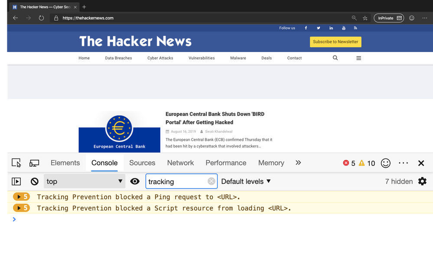Screen dimensions: 433x266
Task: Click author Swati Khandelwal
Action: (x=219, y=132)
